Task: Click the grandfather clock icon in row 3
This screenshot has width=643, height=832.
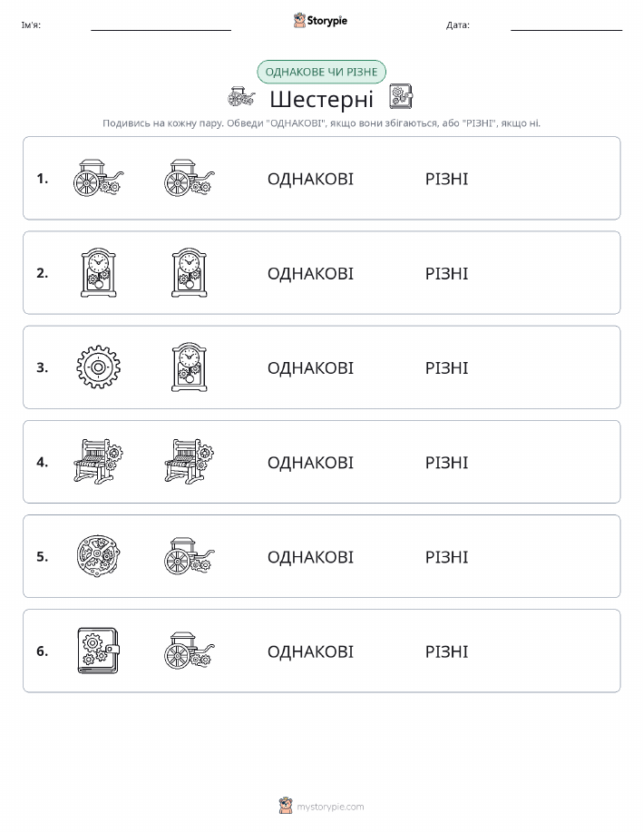Action: coord(190,367)
